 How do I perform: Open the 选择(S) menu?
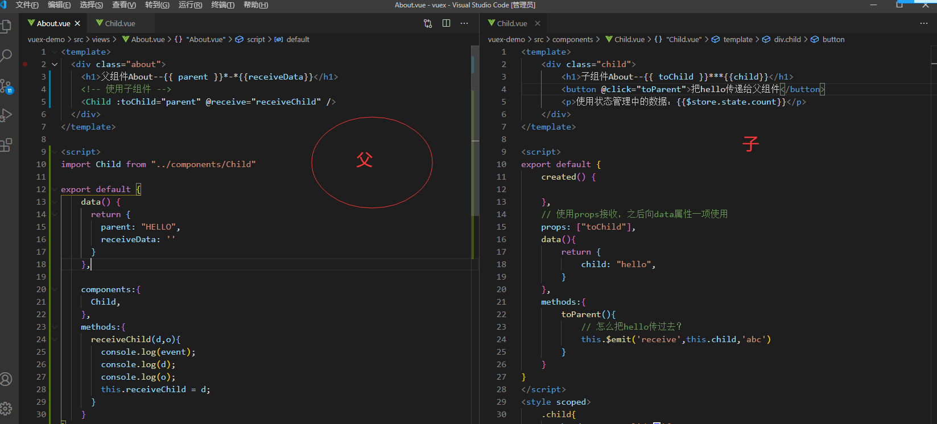point(92,5)
